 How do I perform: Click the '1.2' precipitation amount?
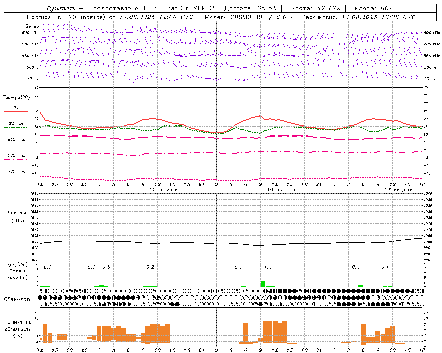[x=268, y=267]
